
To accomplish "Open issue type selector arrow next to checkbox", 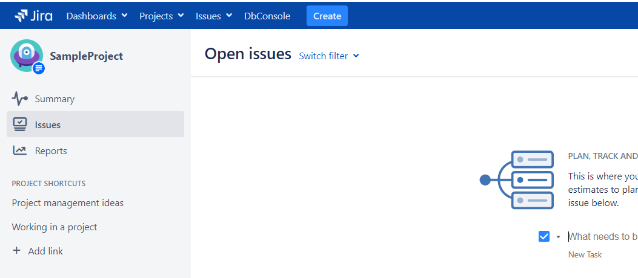I will 558,237.
